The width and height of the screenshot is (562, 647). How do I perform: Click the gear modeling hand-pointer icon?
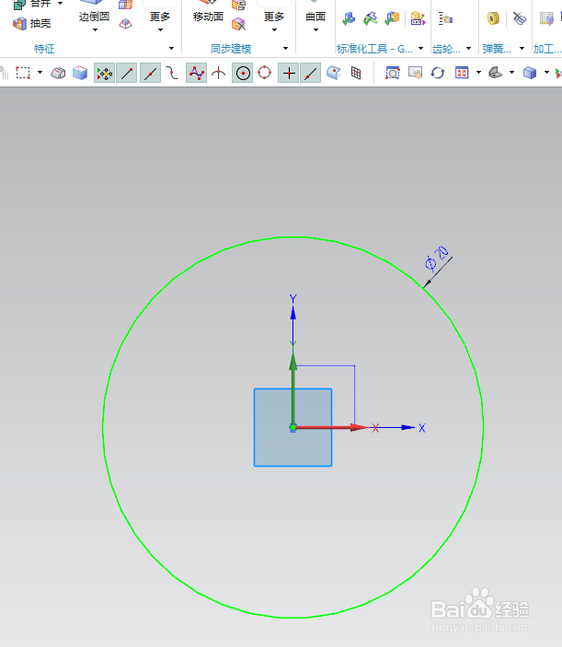(x=445, y=18)
